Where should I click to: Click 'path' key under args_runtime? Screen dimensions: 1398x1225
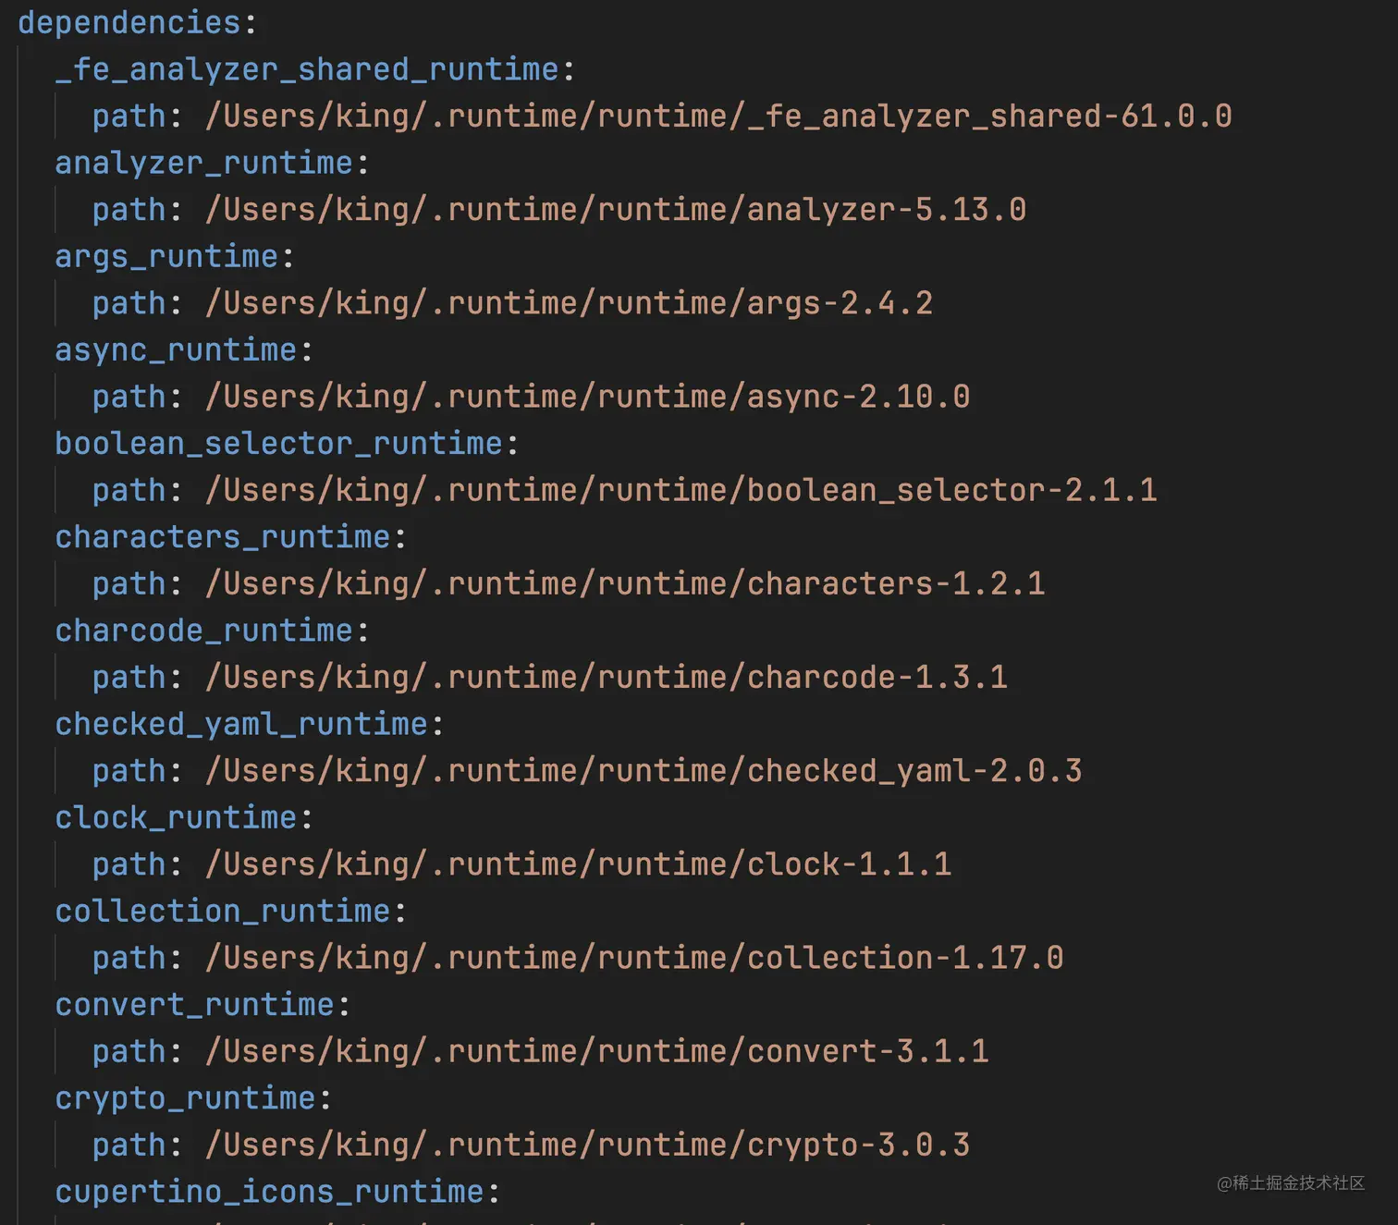[129, 304]
